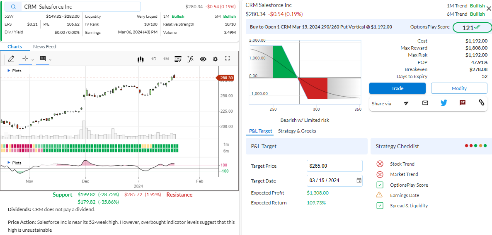The width and height of the screenshot is (492, 235).
Task: Click the Earnings Mar 06, 2024 value
Action: [138, 32]
